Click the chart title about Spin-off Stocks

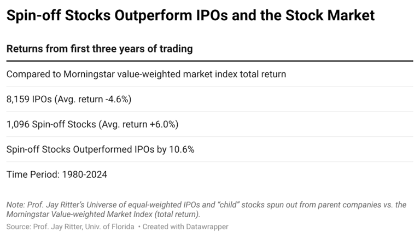190,15
